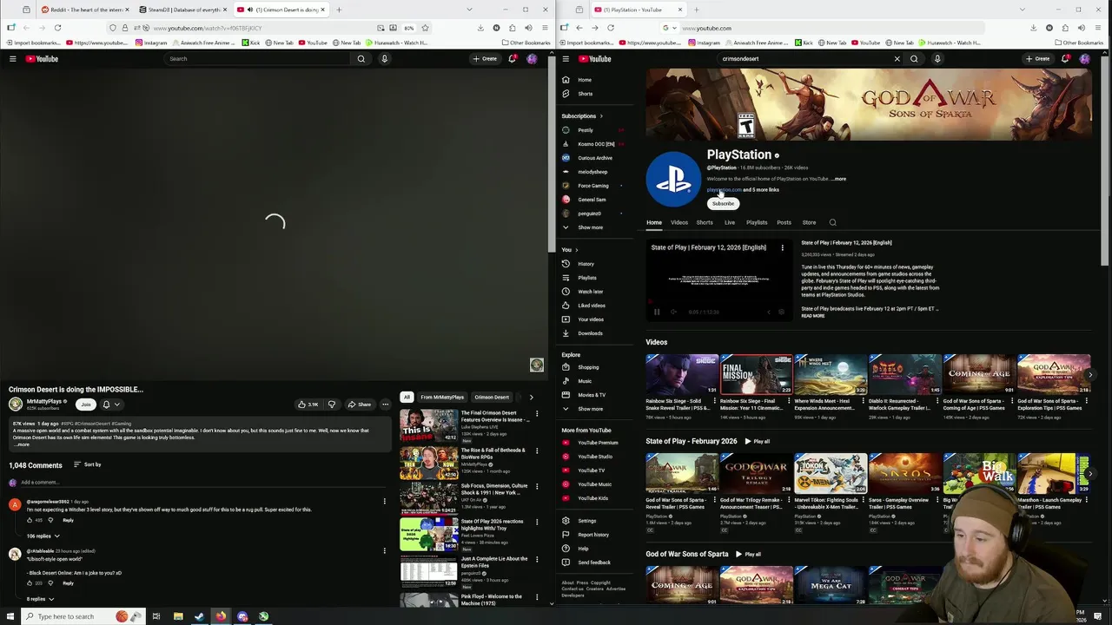Select 'From MrMattyPlays' filter chip
Screen dimensions: 1112x625
[442, 398]
